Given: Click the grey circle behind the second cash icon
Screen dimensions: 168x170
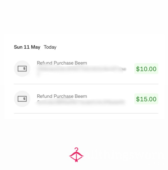Looking at the screenshot, I should (x=22, y=99).
